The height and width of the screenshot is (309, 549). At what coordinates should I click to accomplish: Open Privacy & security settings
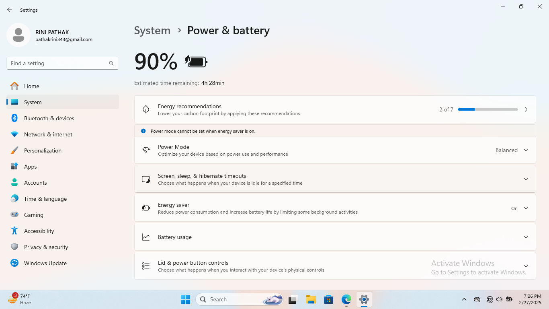[63, 247]
